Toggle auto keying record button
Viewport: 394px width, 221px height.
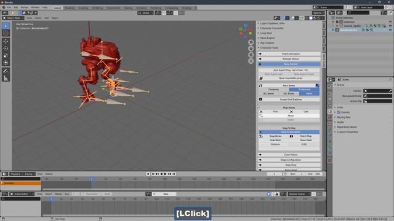pyautogui.click(x=148, y=174)
